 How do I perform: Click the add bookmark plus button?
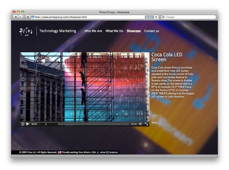click(28, 17)
